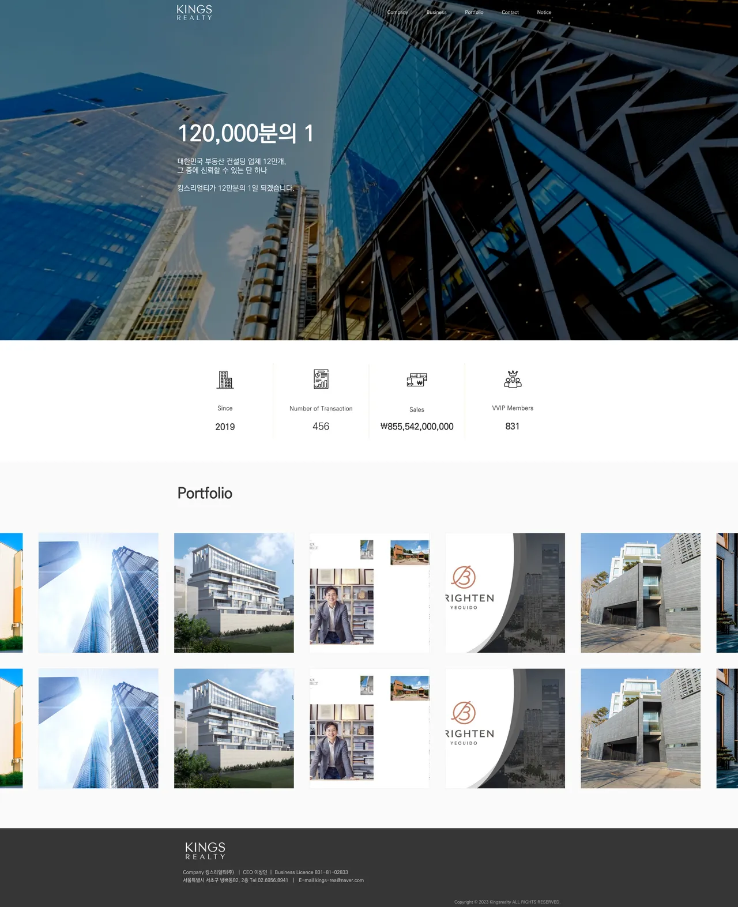
Task: Click the 'Sales' label
Action: click(417, 409)
